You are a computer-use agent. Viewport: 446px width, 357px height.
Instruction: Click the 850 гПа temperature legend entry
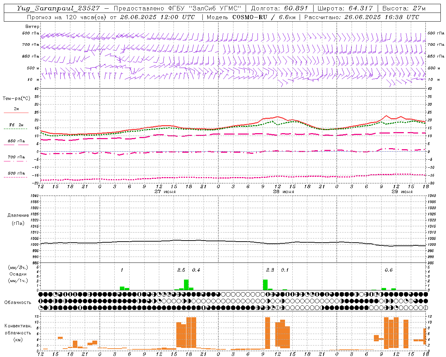tap(16, 141)
